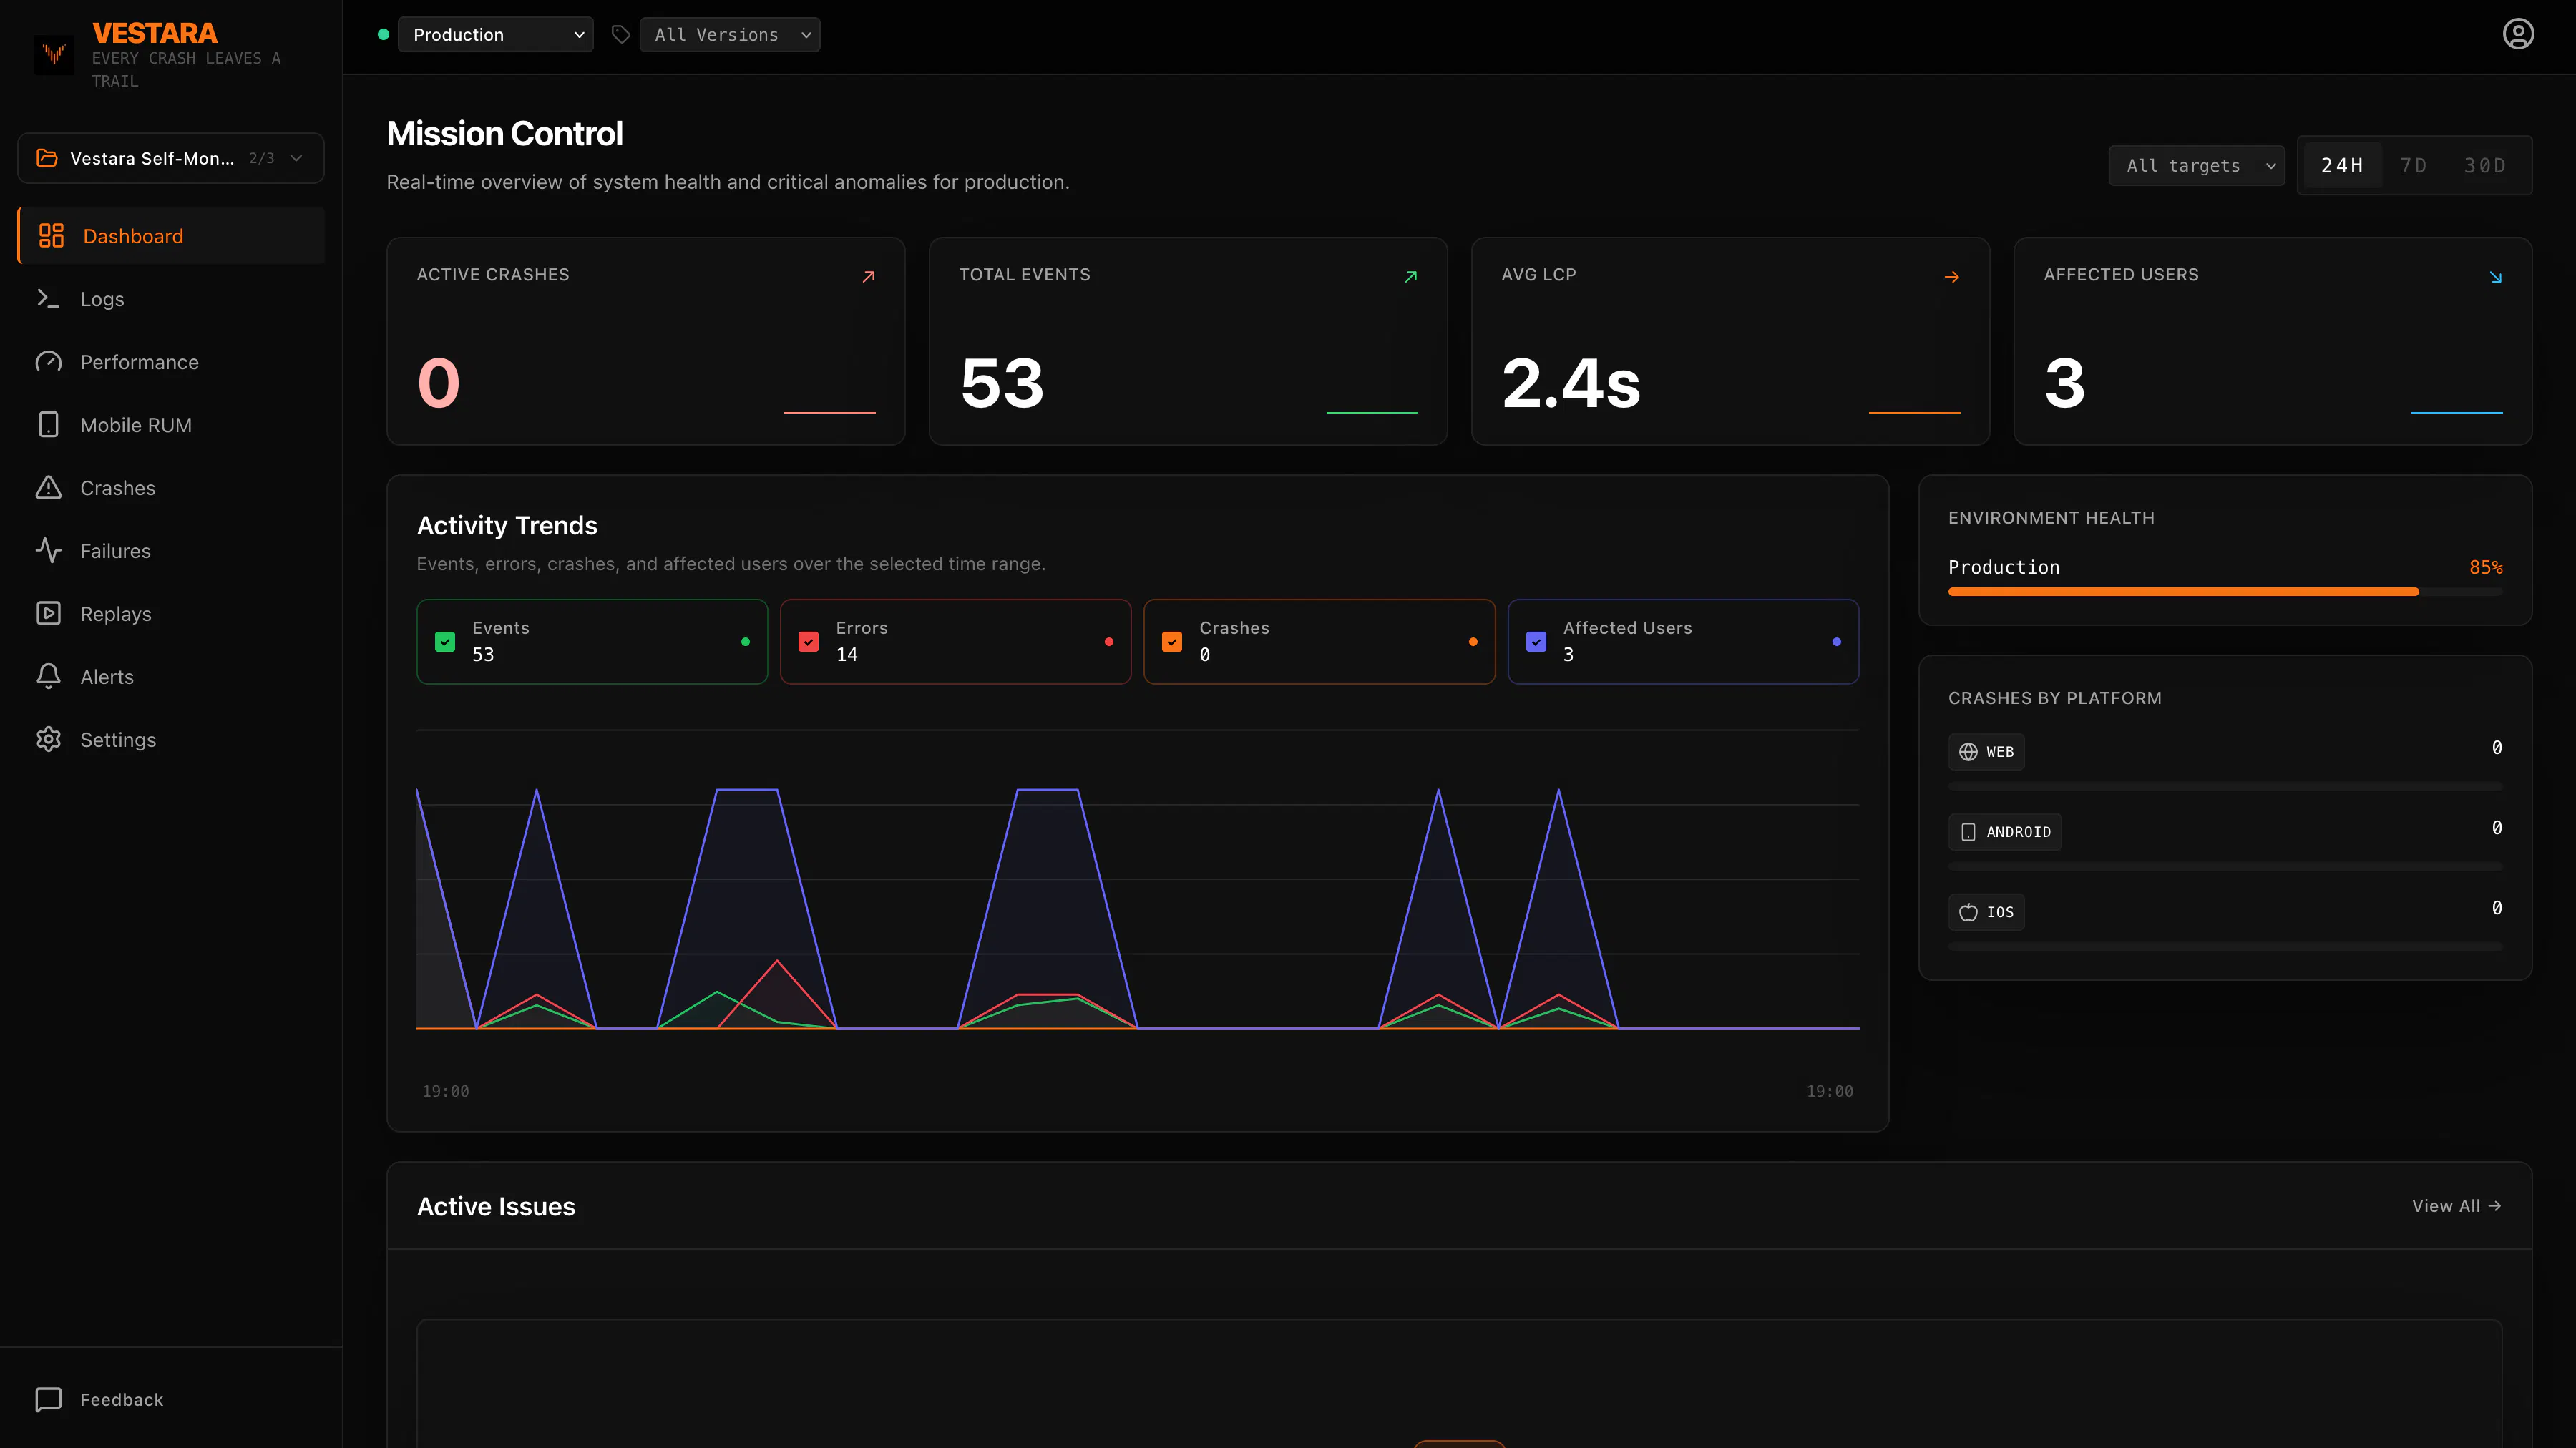Click the View All issues link
The image size is (2576, 1448).
2456,1206
